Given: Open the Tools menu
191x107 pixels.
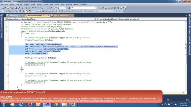Looking at the screenshot, I should 57,4.
